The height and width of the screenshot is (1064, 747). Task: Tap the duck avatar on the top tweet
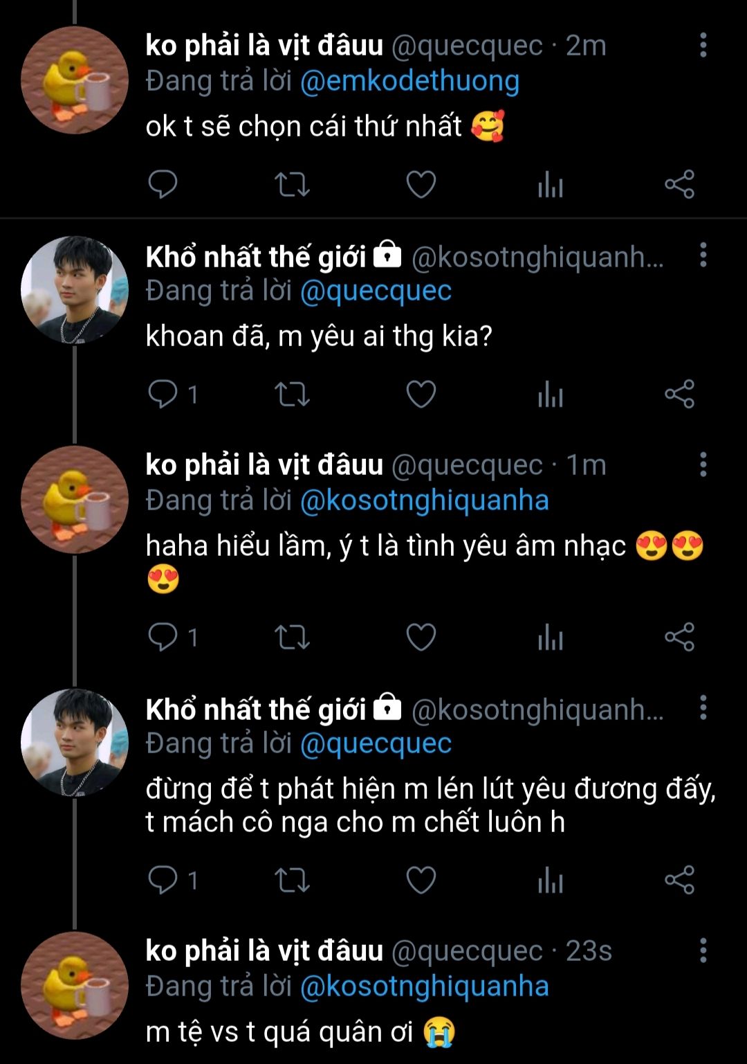(75, 80)
